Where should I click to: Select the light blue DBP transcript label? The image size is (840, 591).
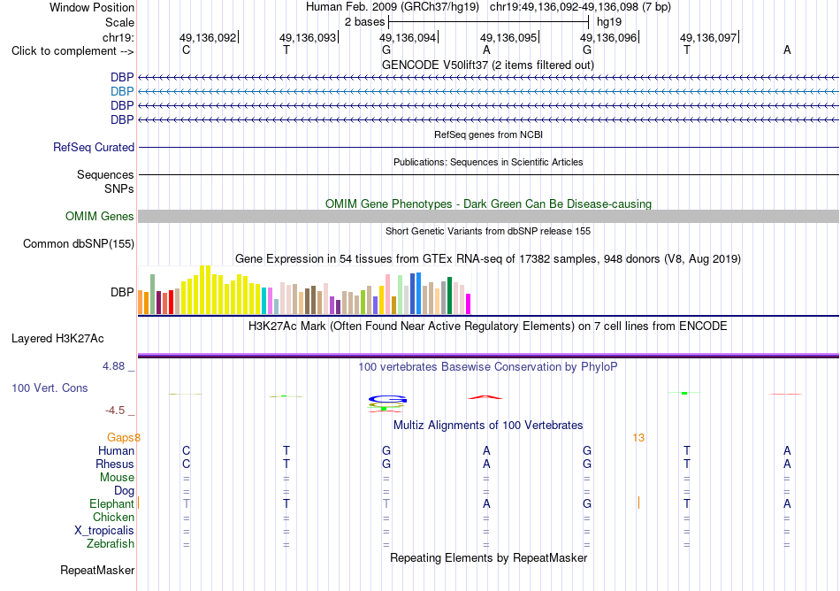coord(122,91)
